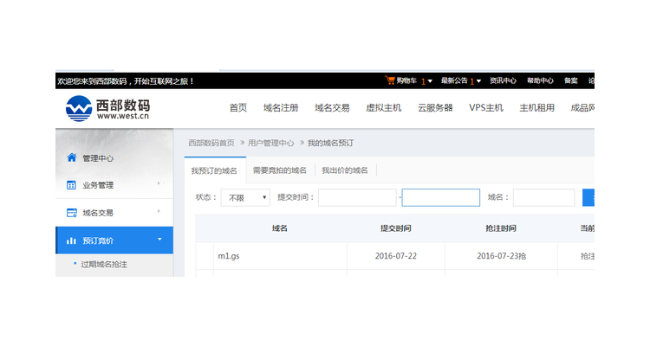This screenshot has height=346, width=650.
Task: Click the bar chart icon beside 预订竞价
Action: (x=71, y=240)
